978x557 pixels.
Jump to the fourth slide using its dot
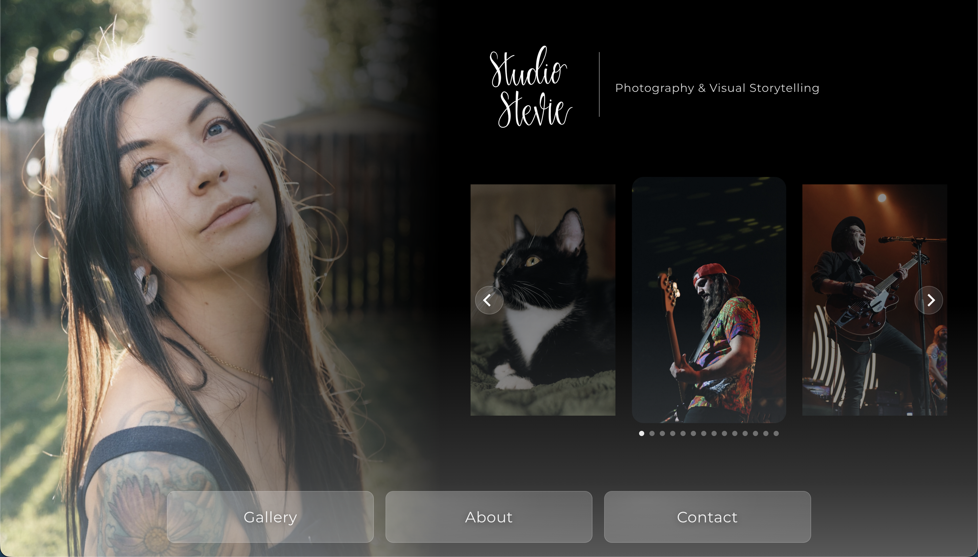coord(673,433)
